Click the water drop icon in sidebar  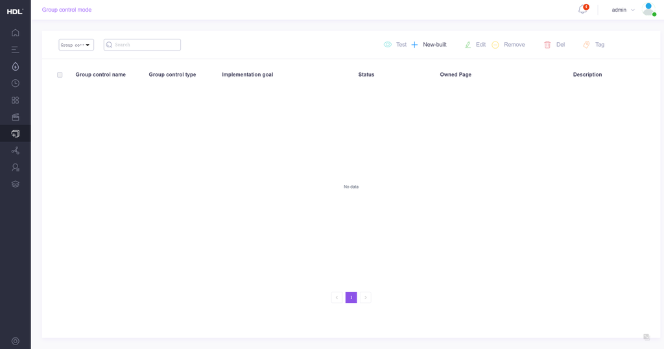(15, 66)
